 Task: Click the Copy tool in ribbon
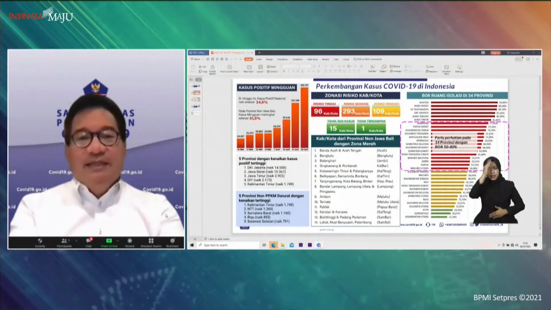pyautogui.click(x=202, y=71)
